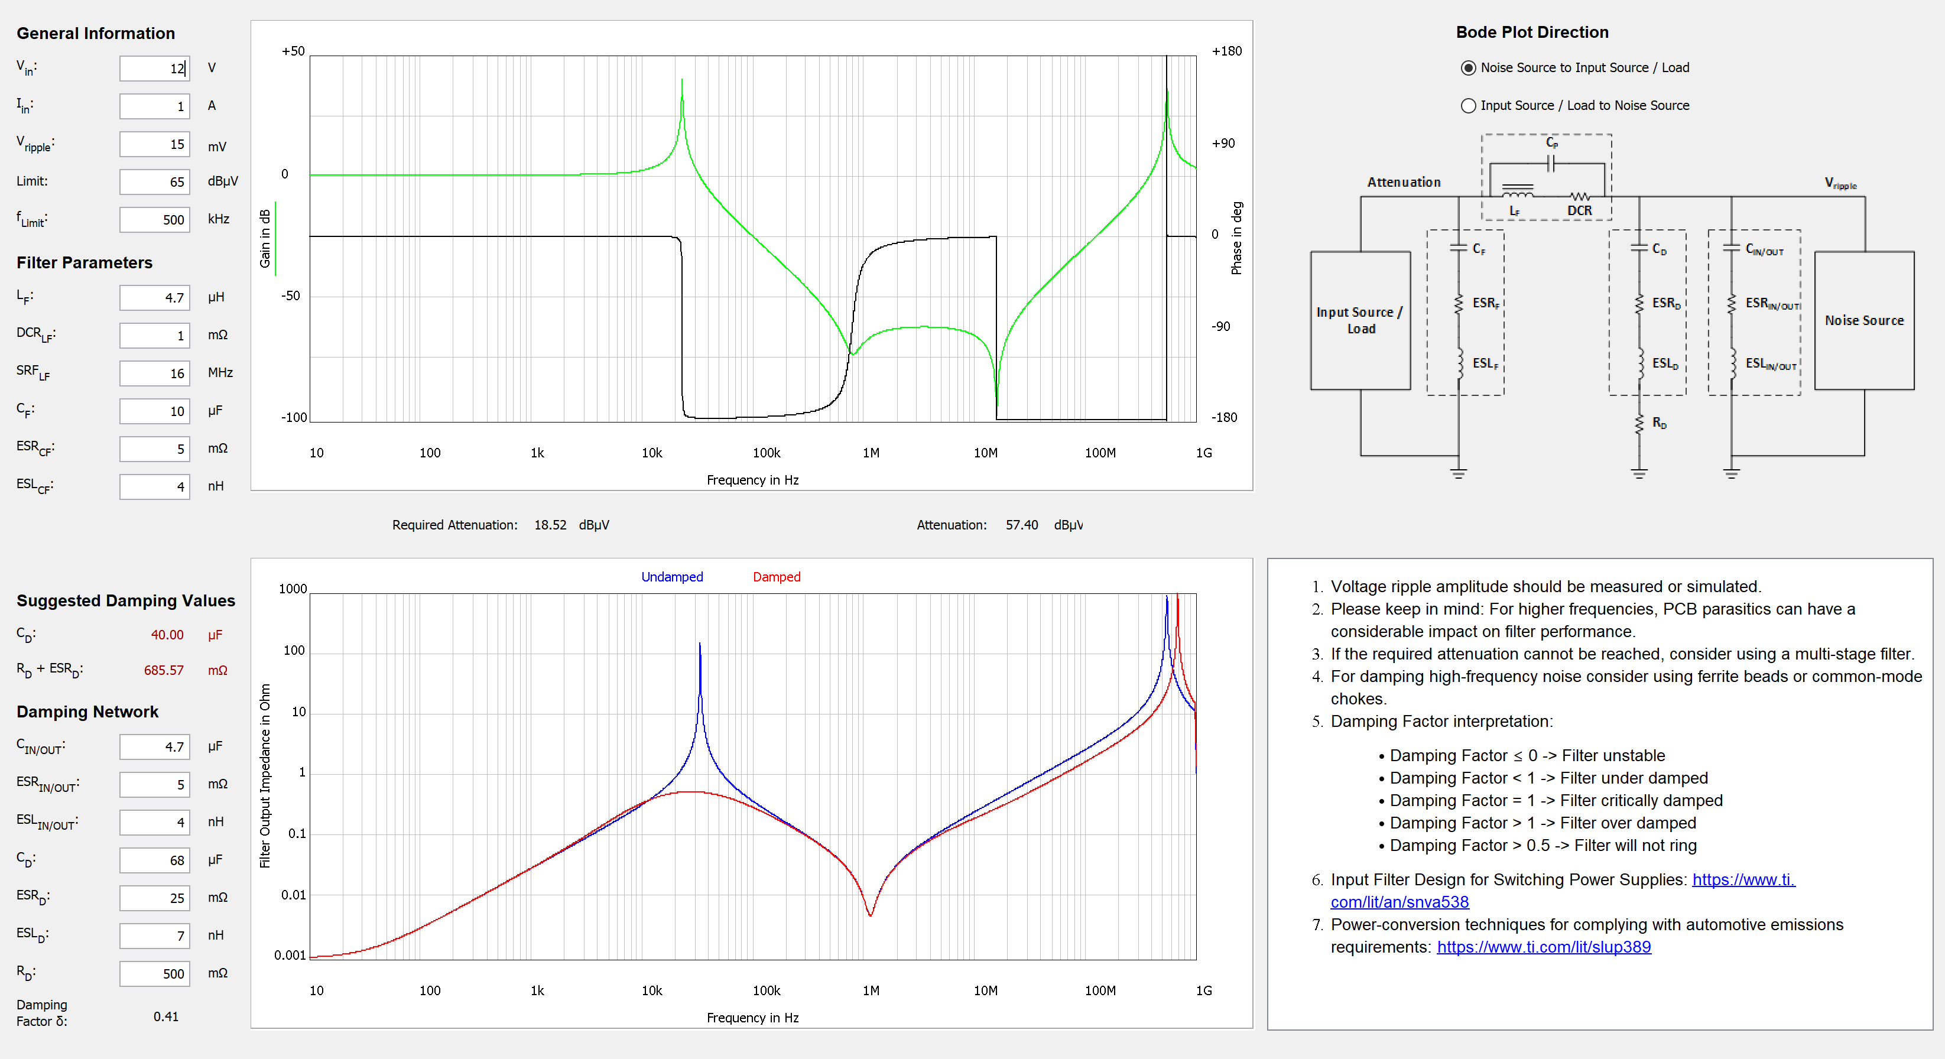Click the SRF LF MHz input field

[x=155, y=373]
